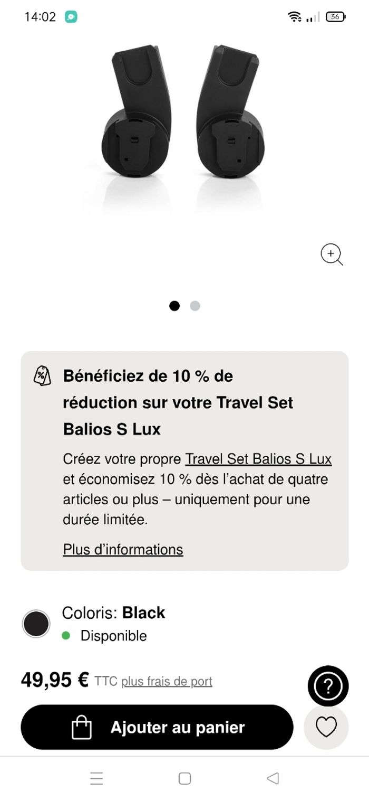Select the Black color swatch
The image size is (369, 801).
pos(36,624)
